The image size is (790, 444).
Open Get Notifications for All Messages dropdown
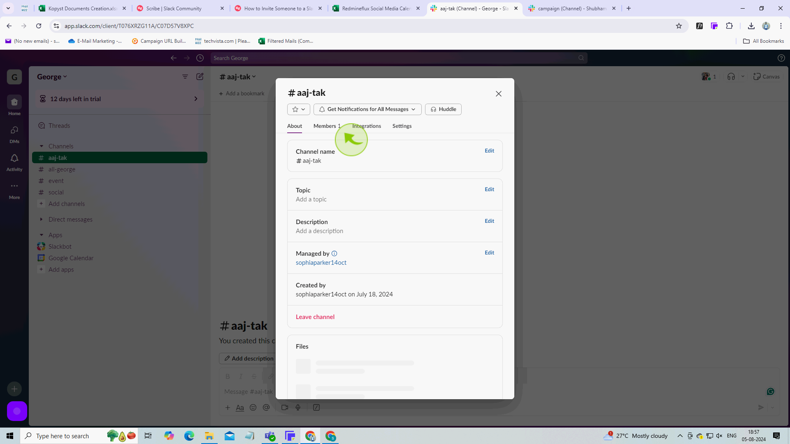(367, 109)
